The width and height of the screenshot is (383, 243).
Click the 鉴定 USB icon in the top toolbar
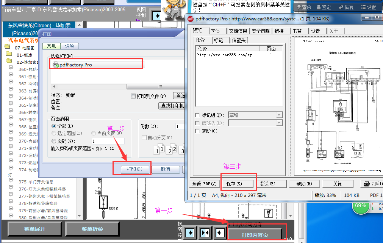tap(319, 7)
